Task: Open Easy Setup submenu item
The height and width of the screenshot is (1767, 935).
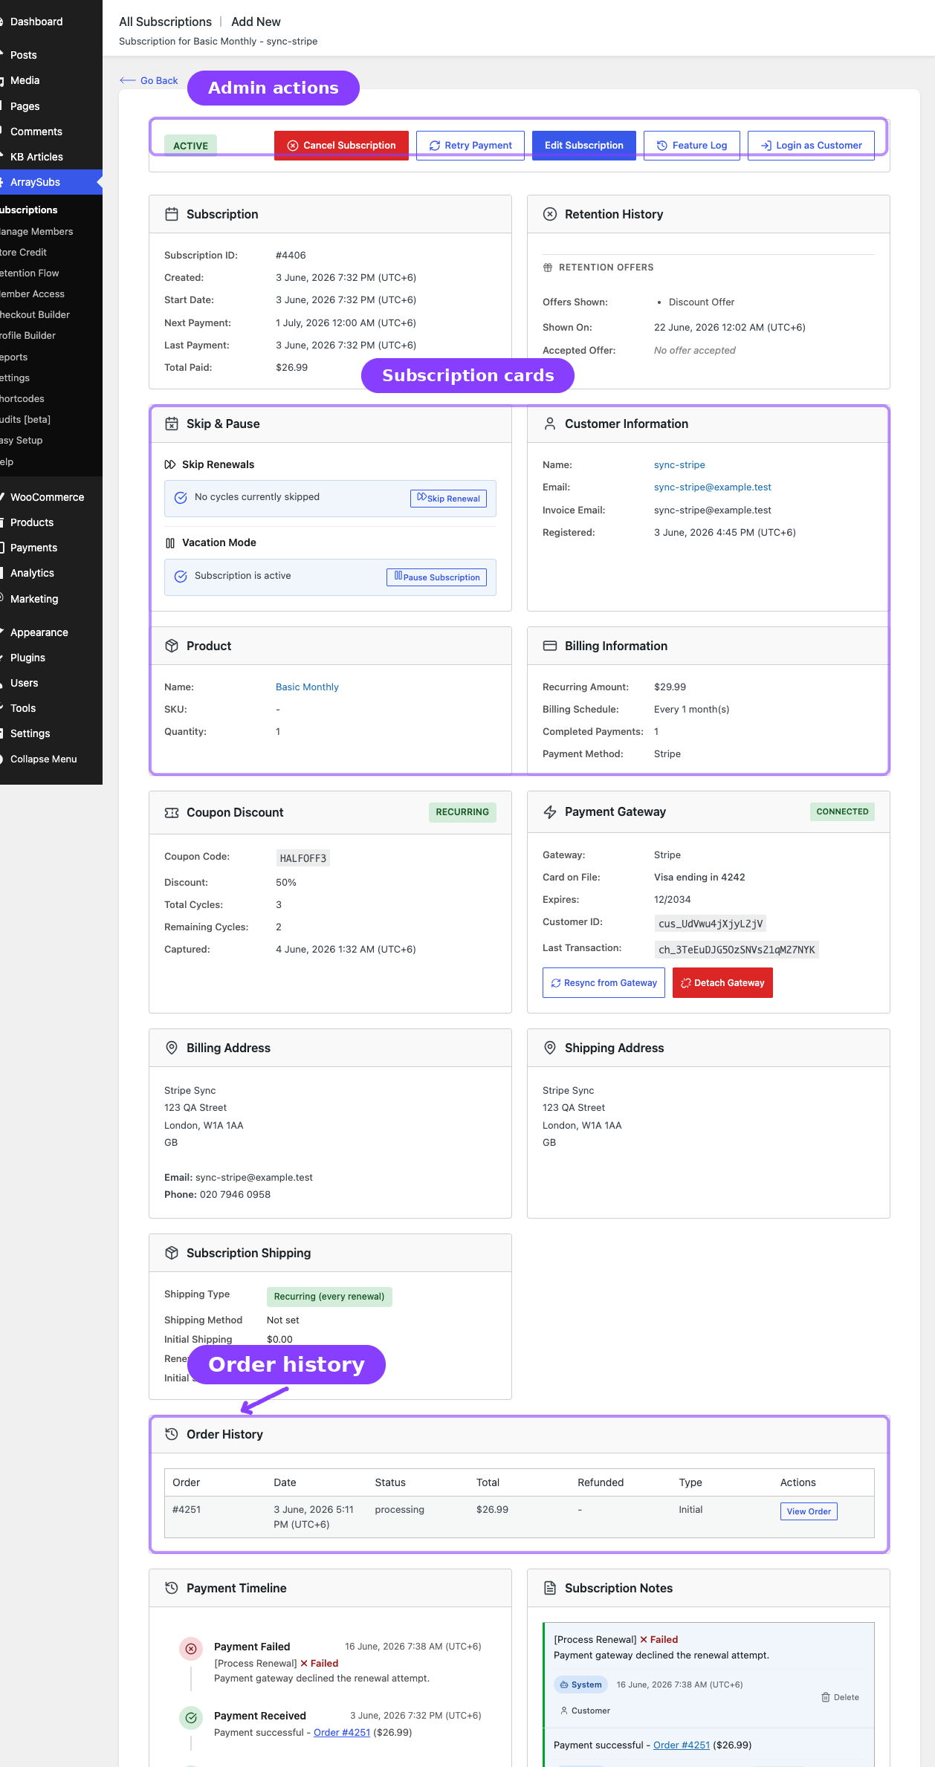Action: tap(51, 441)
